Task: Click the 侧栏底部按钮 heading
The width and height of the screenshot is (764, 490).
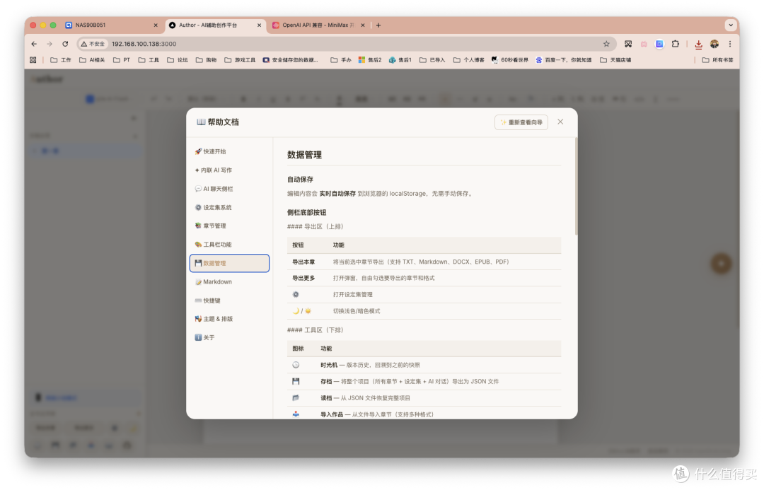Action: click(306, 212)
